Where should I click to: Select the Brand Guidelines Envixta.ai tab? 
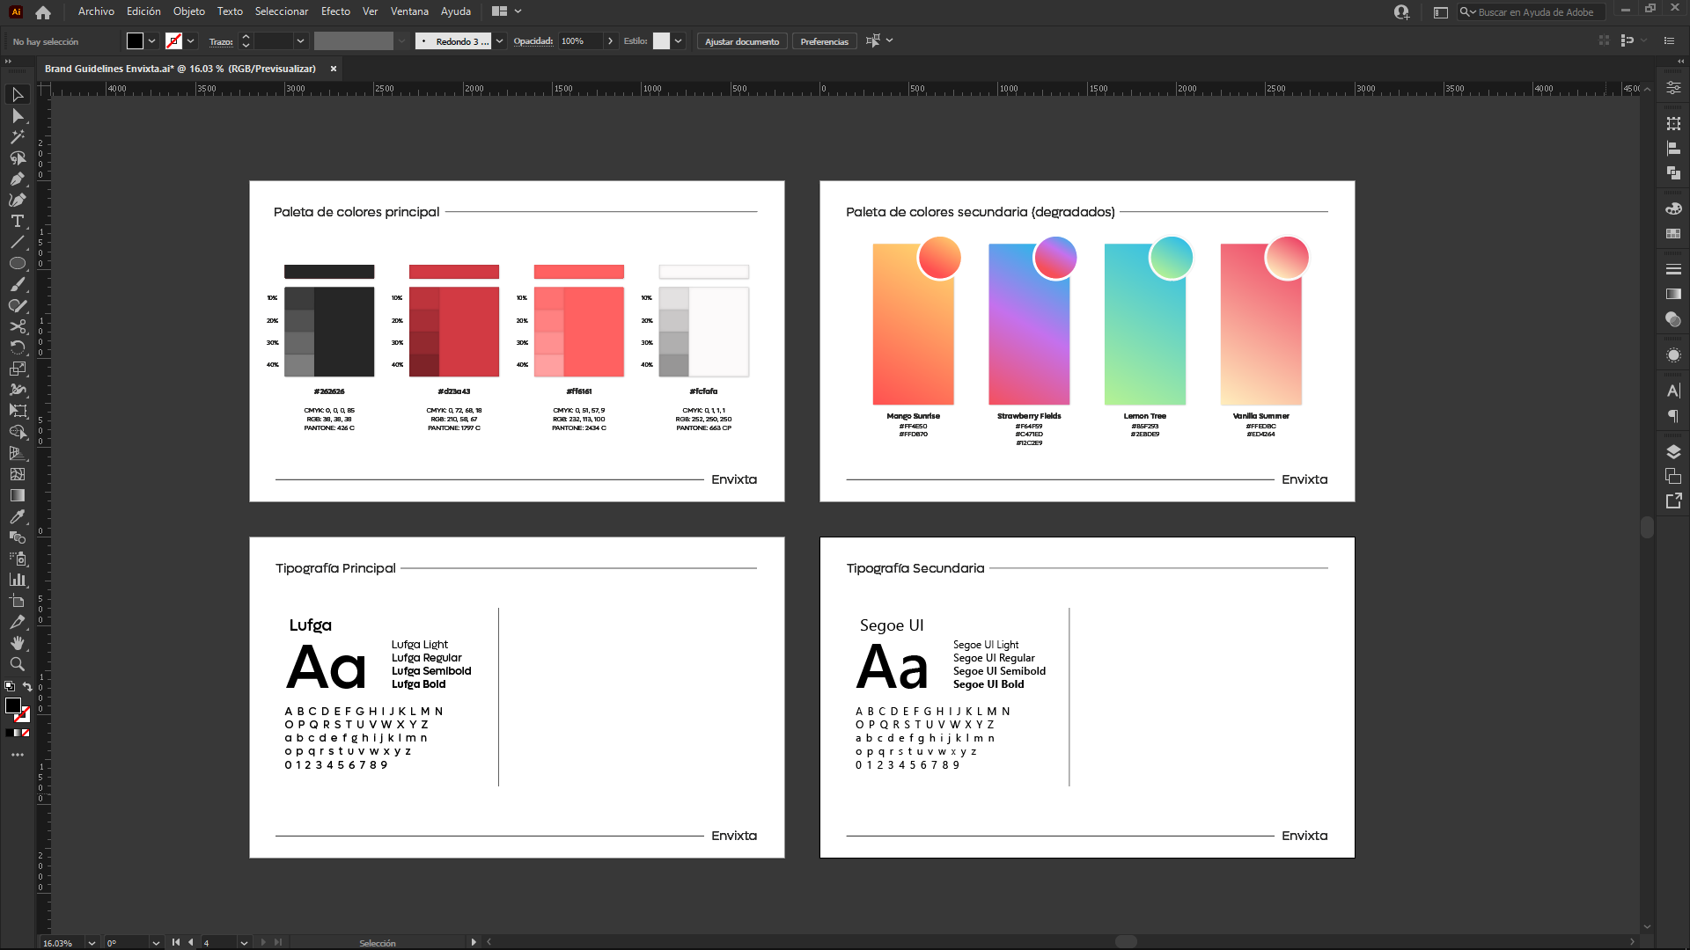coord(180,69)
